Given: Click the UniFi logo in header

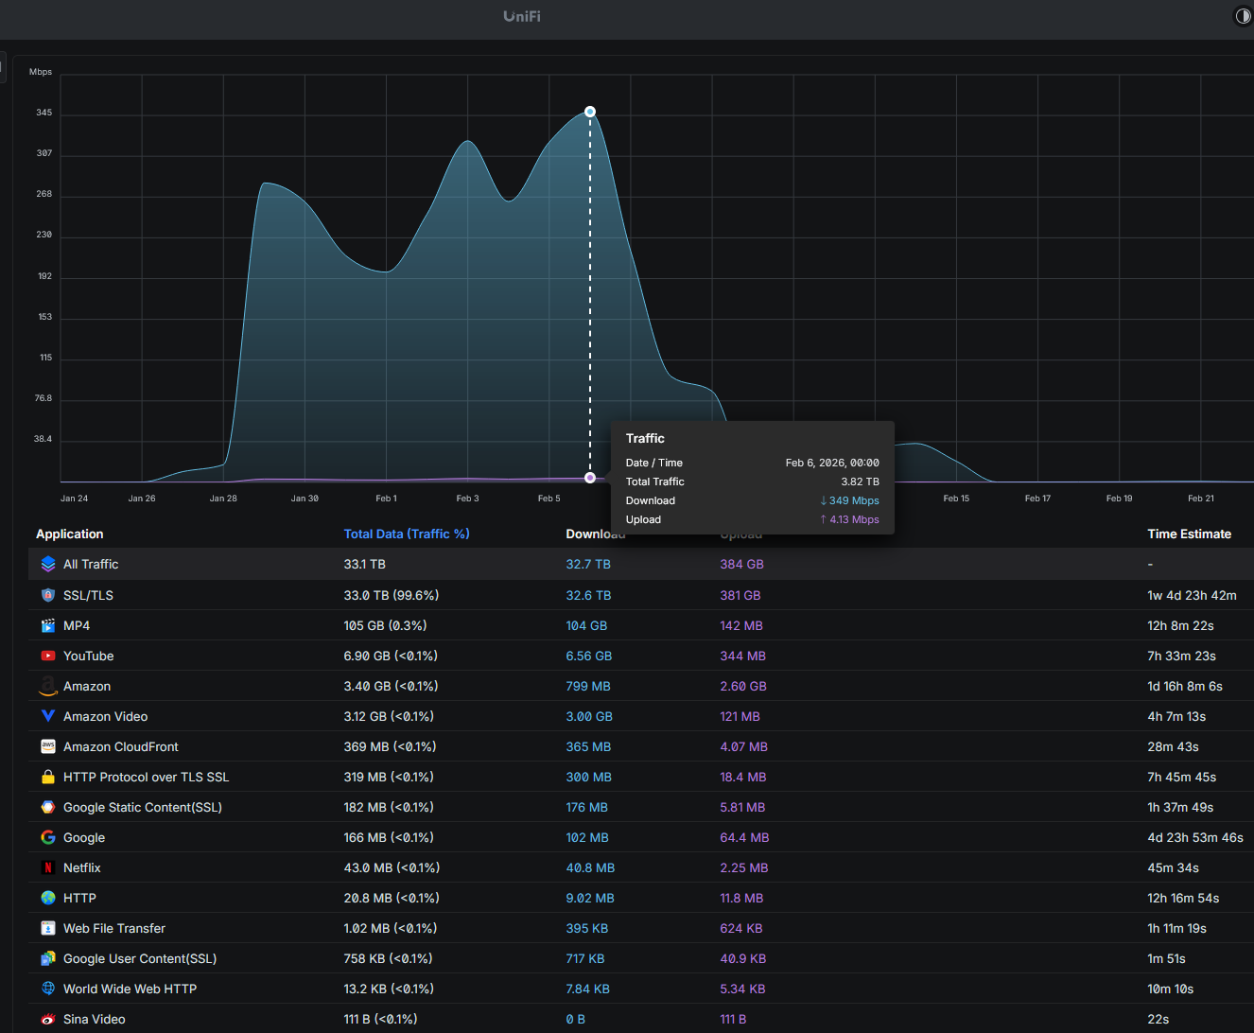Looking at the screenshot, I should pos(522,16).
